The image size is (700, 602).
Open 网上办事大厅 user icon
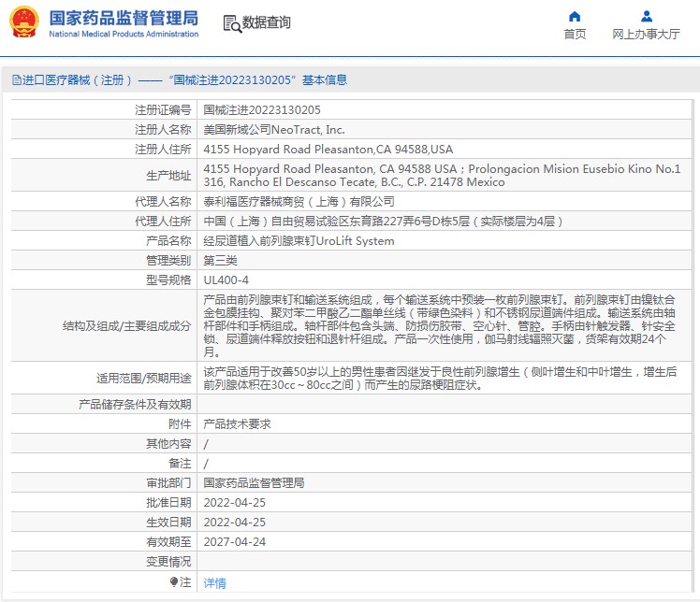pos(646,17)
